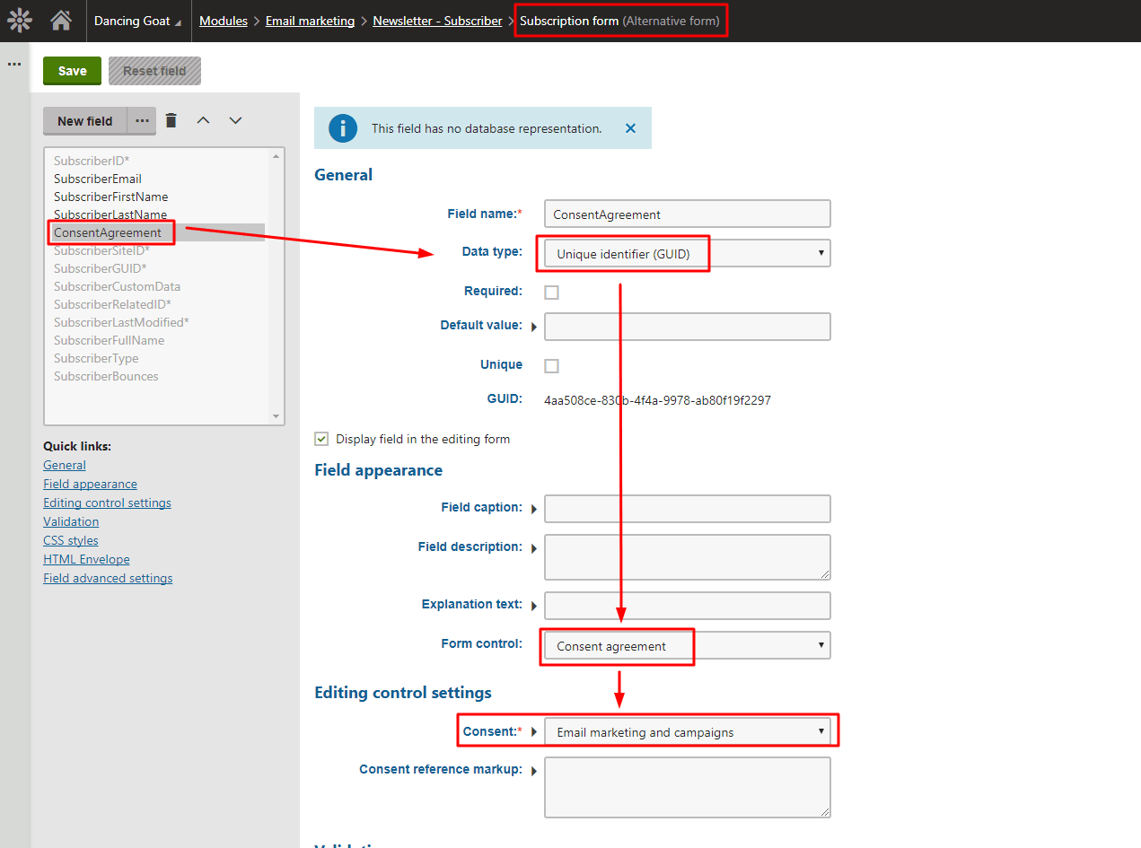Click the Field description text area
The width and height of the screenshot is (1141, 848).
(x=688, y=557)
